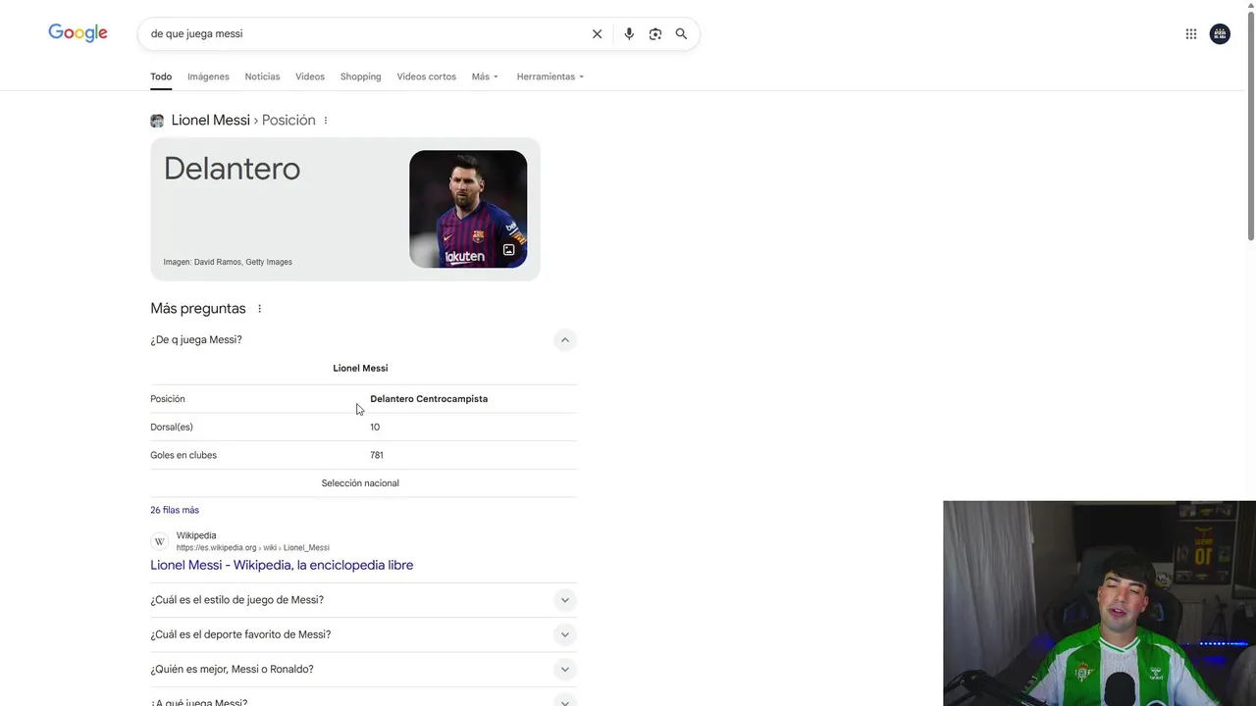The height and width of the screenshot is (706, 1256).
Task: Click the es.wikipedia.org URL text
Action: [253, 548]
